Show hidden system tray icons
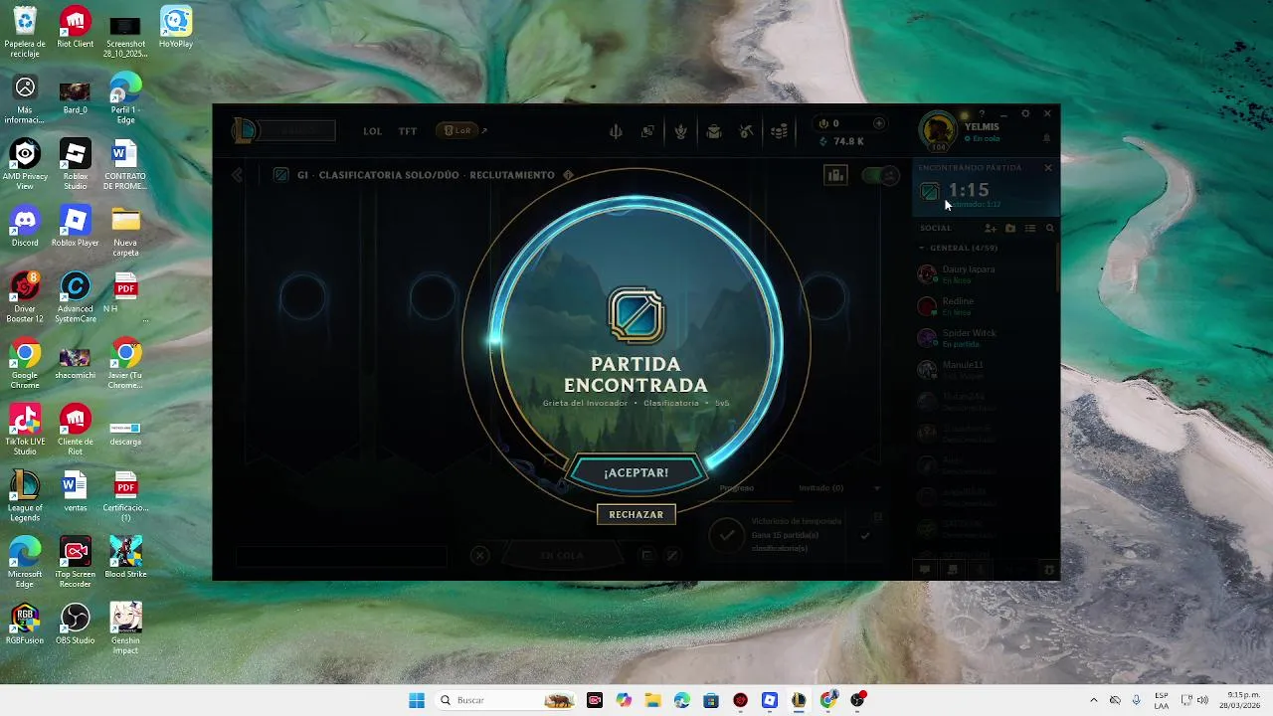Image resolution: width=1273 pixels, height=716 pixels. [1094, 700]
